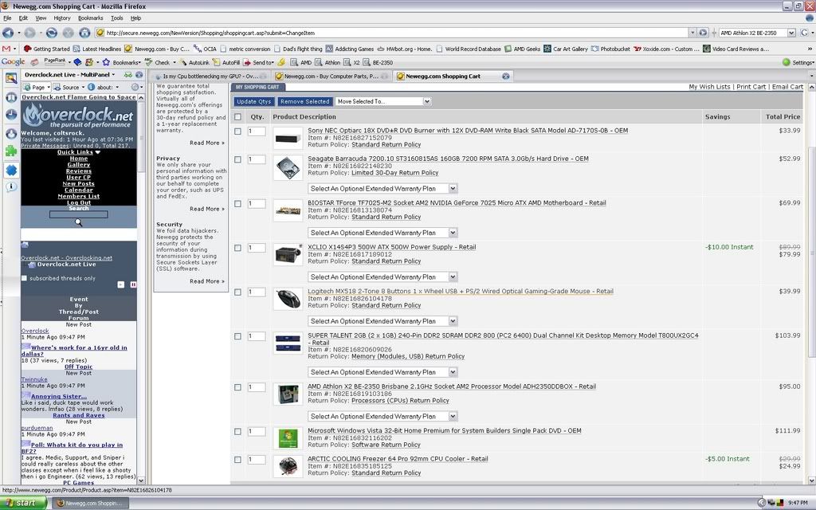Switch to the Is my Cpu bottlenecking tab
Screen dimensions: 816x510
tap(210, 76)
